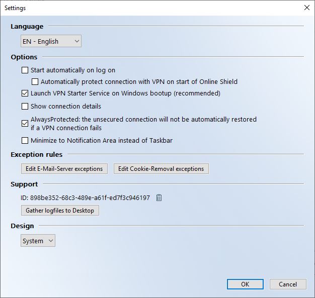Open Edit E-Mail-Server exceptions
Image resolution: width=315 pixels, height=298 pixels.
64,168
